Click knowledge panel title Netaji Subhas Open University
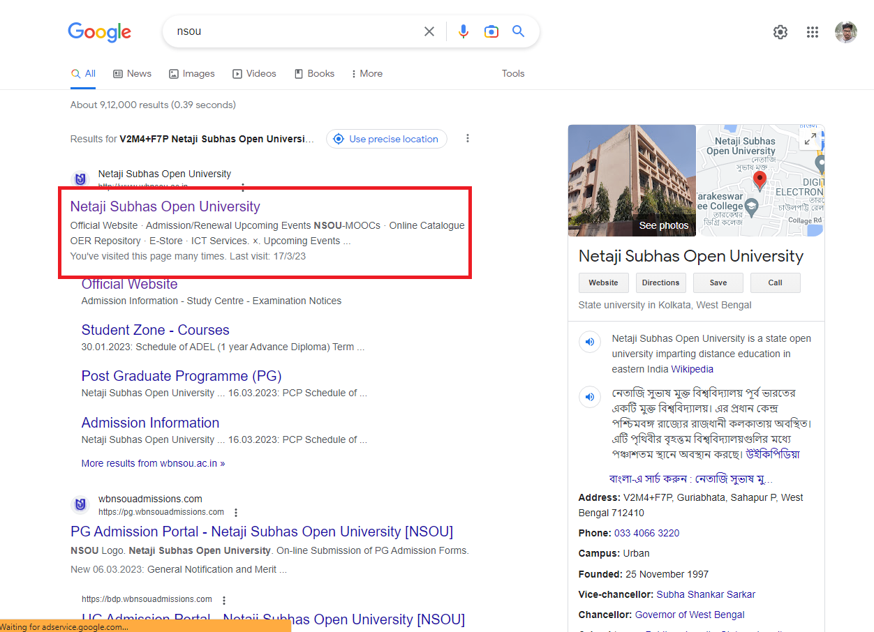Image resolution: width=874 pixels, height=632 pixels. pyautogui.click(x=691, y=256)
